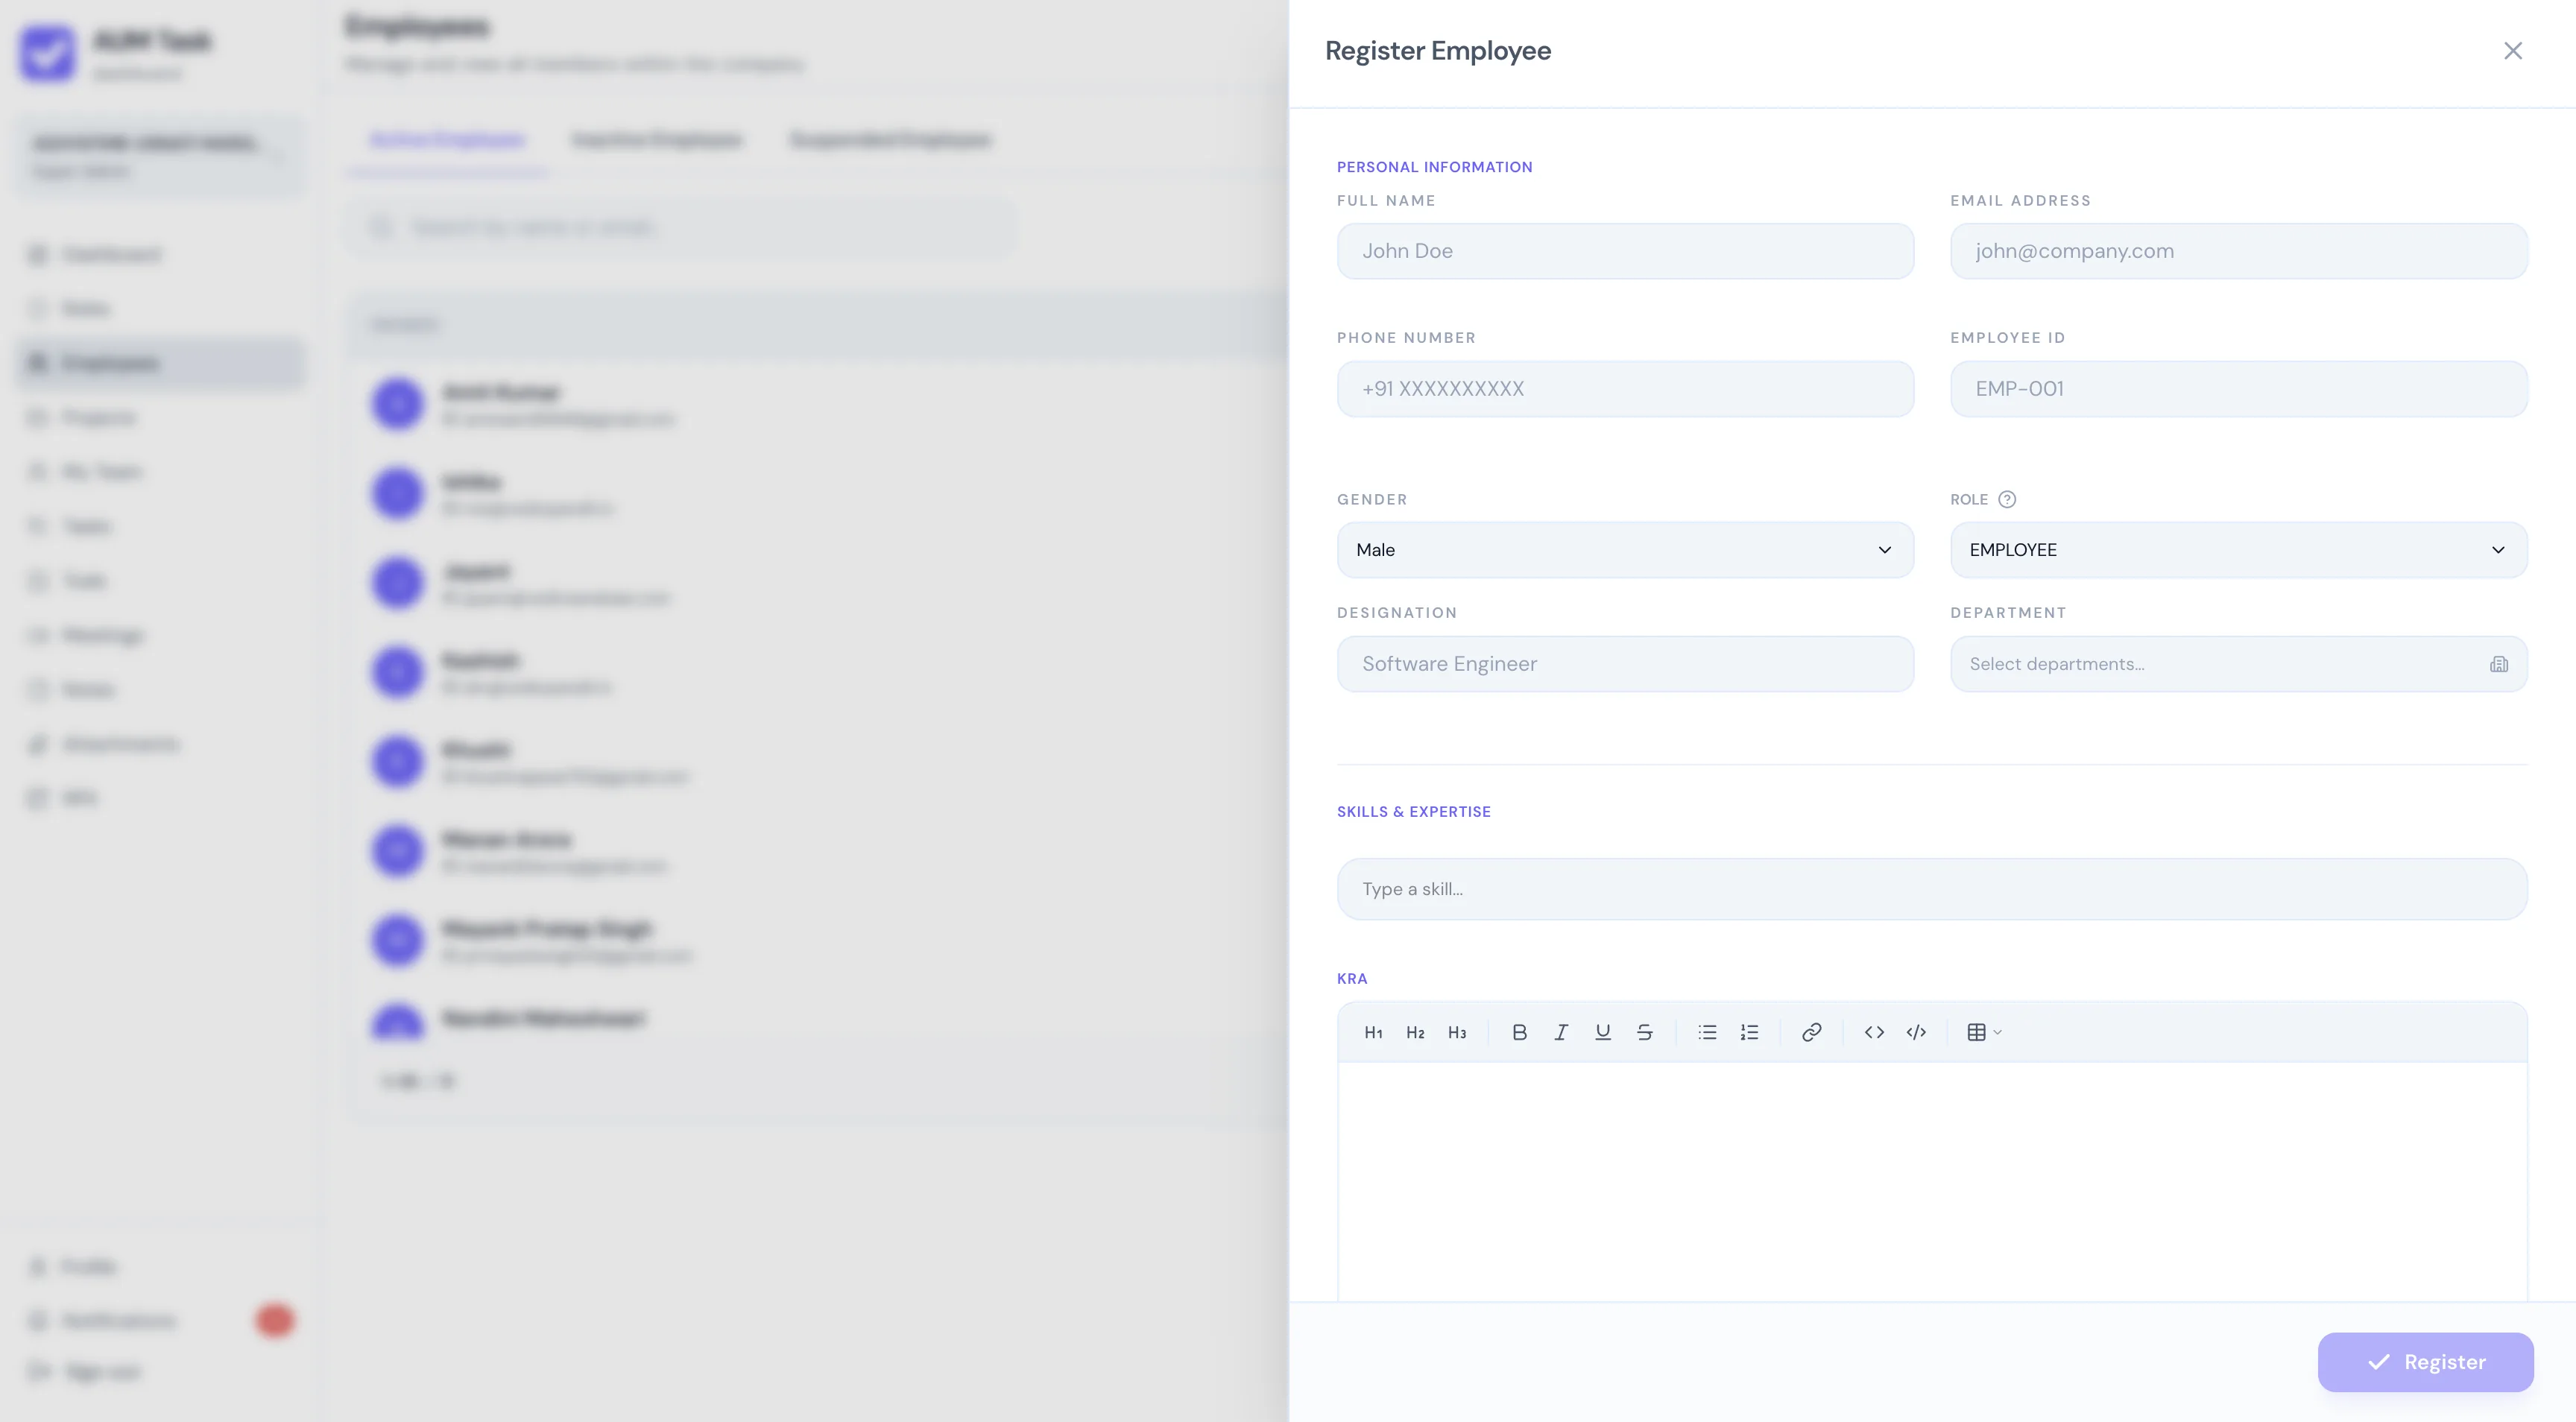2576x1422 pixels.
Task: Close the Register Employee panel
Action: [x=2513, y=51]
